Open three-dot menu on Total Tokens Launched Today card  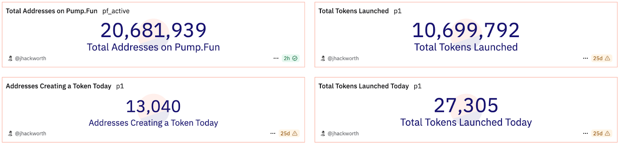(x=586, y=133)
